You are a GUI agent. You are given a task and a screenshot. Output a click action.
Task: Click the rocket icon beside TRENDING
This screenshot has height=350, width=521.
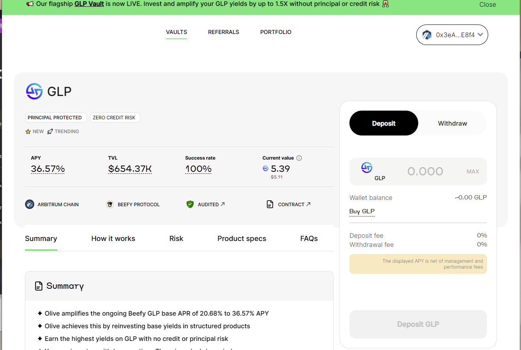click(x=50, y=132)
